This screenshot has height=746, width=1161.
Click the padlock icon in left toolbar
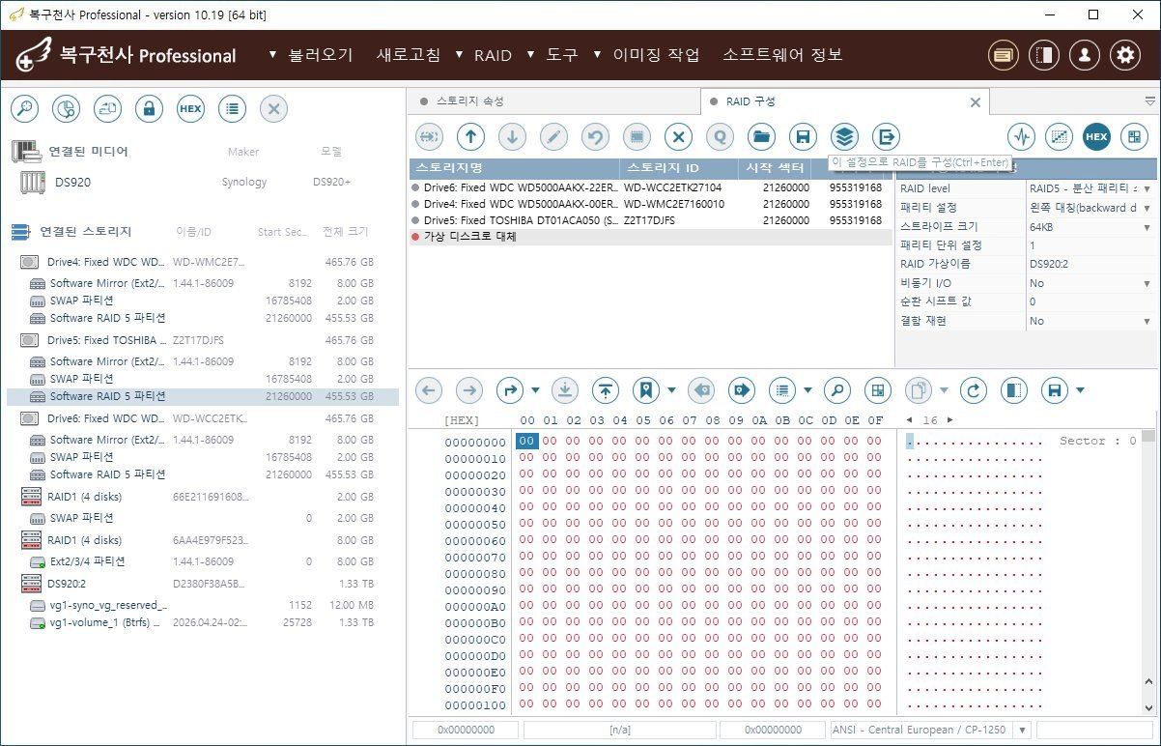[x=149, y=109]
